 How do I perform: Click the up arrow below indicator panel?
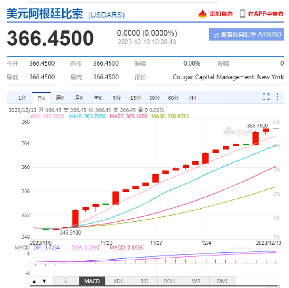(x=34, y=281)
